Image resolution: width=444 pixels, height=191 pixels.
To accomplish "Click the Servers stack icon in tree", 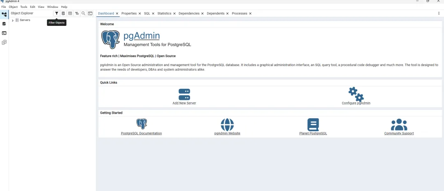I will 17,20.
